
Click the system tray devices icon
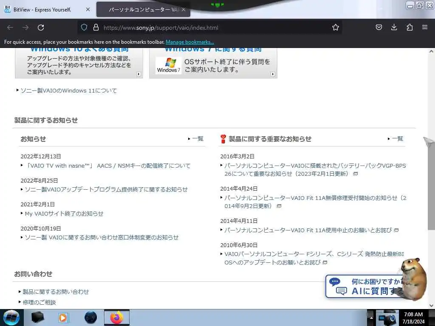(387, 318)
